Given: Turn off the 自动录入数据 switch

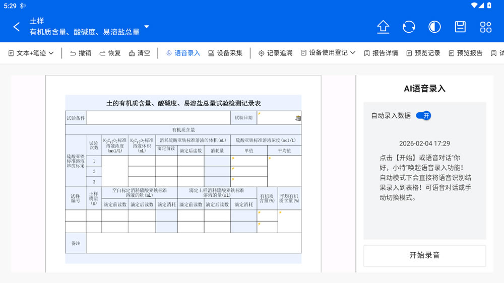Looking at the screenshot, I should pyautogui.click(x=423, y=116).
